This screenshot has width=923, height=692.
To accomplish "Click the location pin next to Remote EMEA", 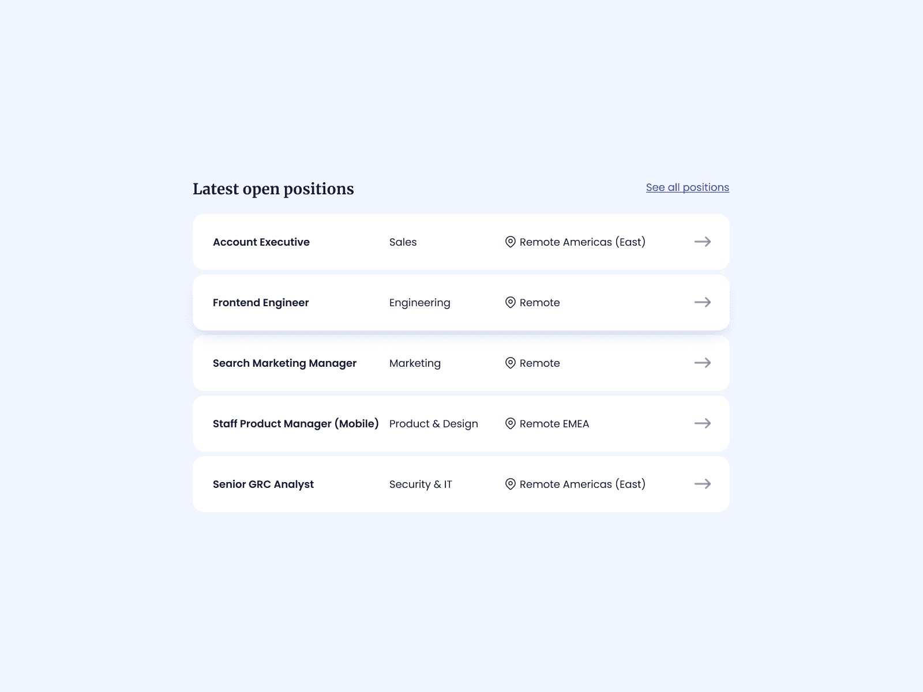I will 510,423.
